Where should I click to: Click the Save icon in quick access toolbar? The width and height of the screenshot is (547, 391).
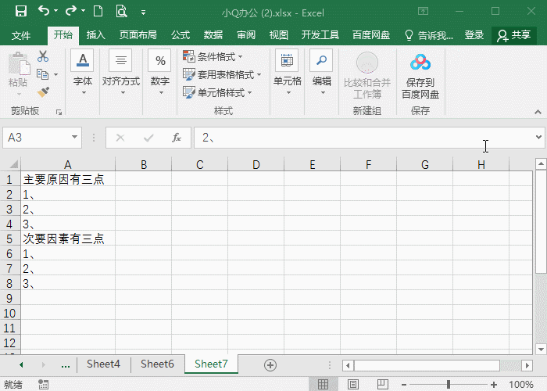21,12
